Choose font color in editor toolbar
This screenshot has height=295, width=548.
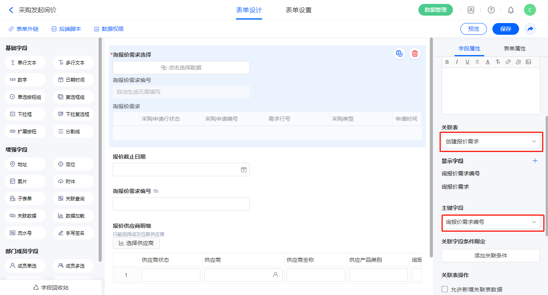pos(488,62)
